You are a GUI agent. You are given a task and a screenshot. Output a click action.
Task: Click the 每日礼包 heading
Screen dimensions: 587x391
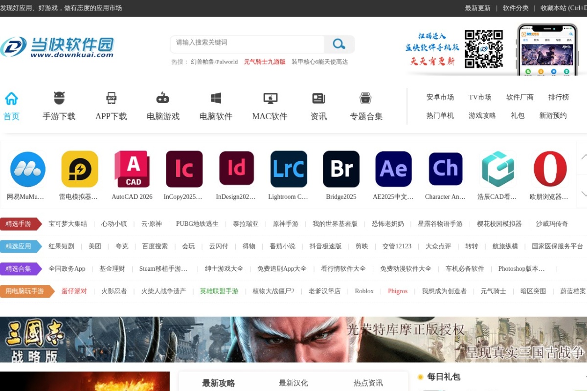click(x=443, y=377)
